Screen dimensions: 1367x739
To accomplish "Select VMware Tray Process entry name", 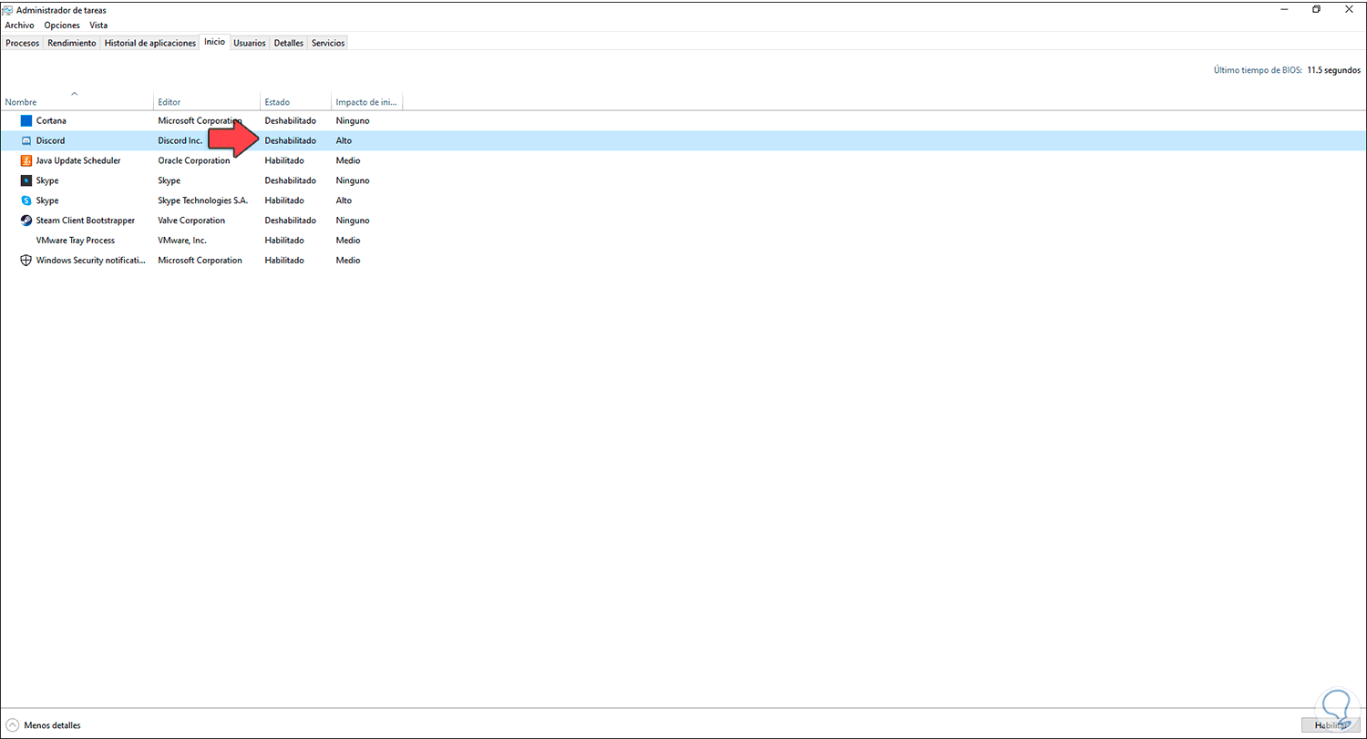I will click(x=76, y=241).
